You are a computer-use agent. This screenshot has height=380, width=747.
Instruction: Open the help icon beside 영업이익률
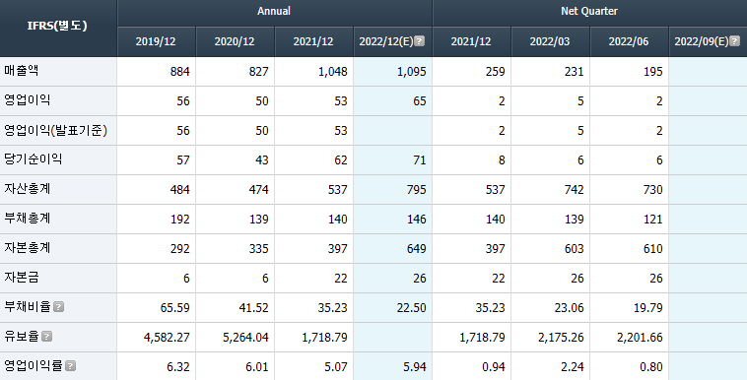(71, 365)
